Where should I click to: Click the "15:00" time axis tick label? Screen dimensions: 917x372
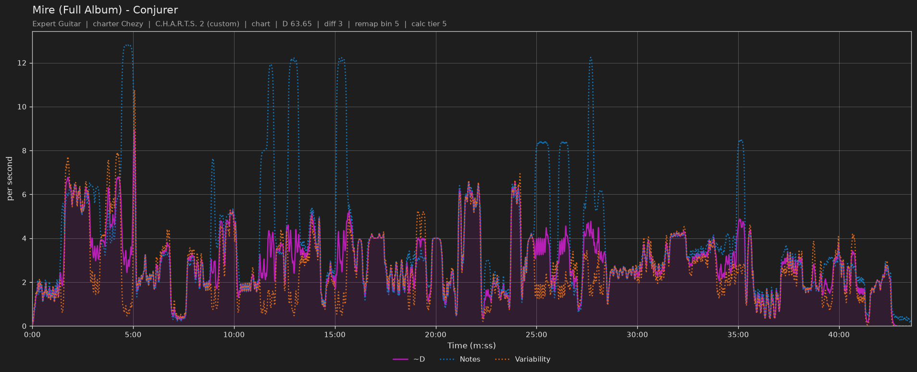[335, 335]
